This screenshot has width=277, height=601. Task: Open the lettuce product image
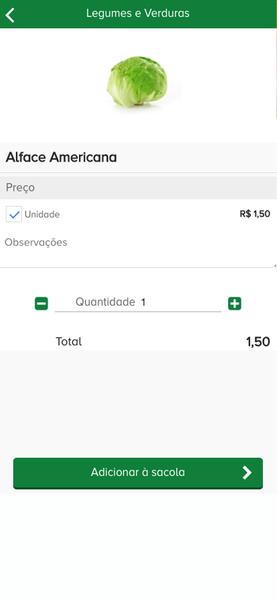pyautogui.click(x=138, y=82)
